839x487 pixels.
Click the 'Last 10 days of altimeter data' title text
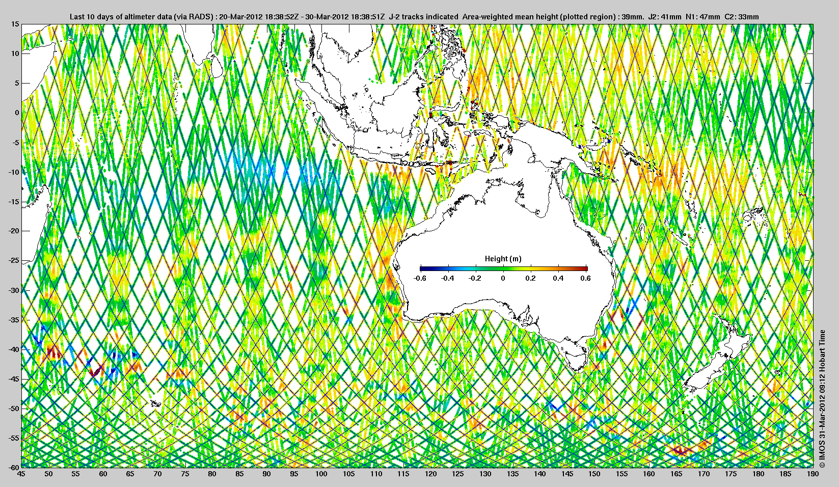[121, 17]
